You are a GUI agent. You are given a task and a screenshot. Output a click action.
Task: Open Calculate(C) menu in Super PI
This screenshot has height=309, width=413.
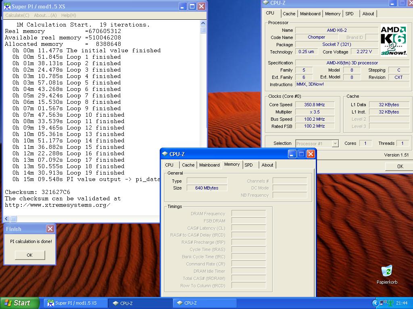(x=17, y=15)
